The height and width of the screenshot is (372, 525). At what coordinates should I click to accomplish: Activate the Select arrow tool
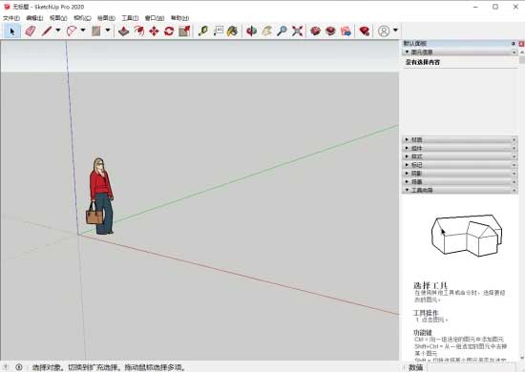pyautogui.click(x=12, y=31)
